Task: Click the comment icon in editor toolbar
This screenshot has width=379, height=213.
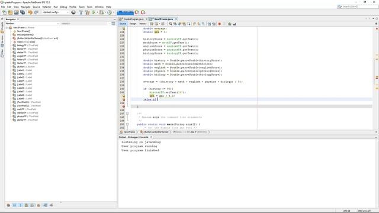Action: pyautogui.click(x=230, y=24)
